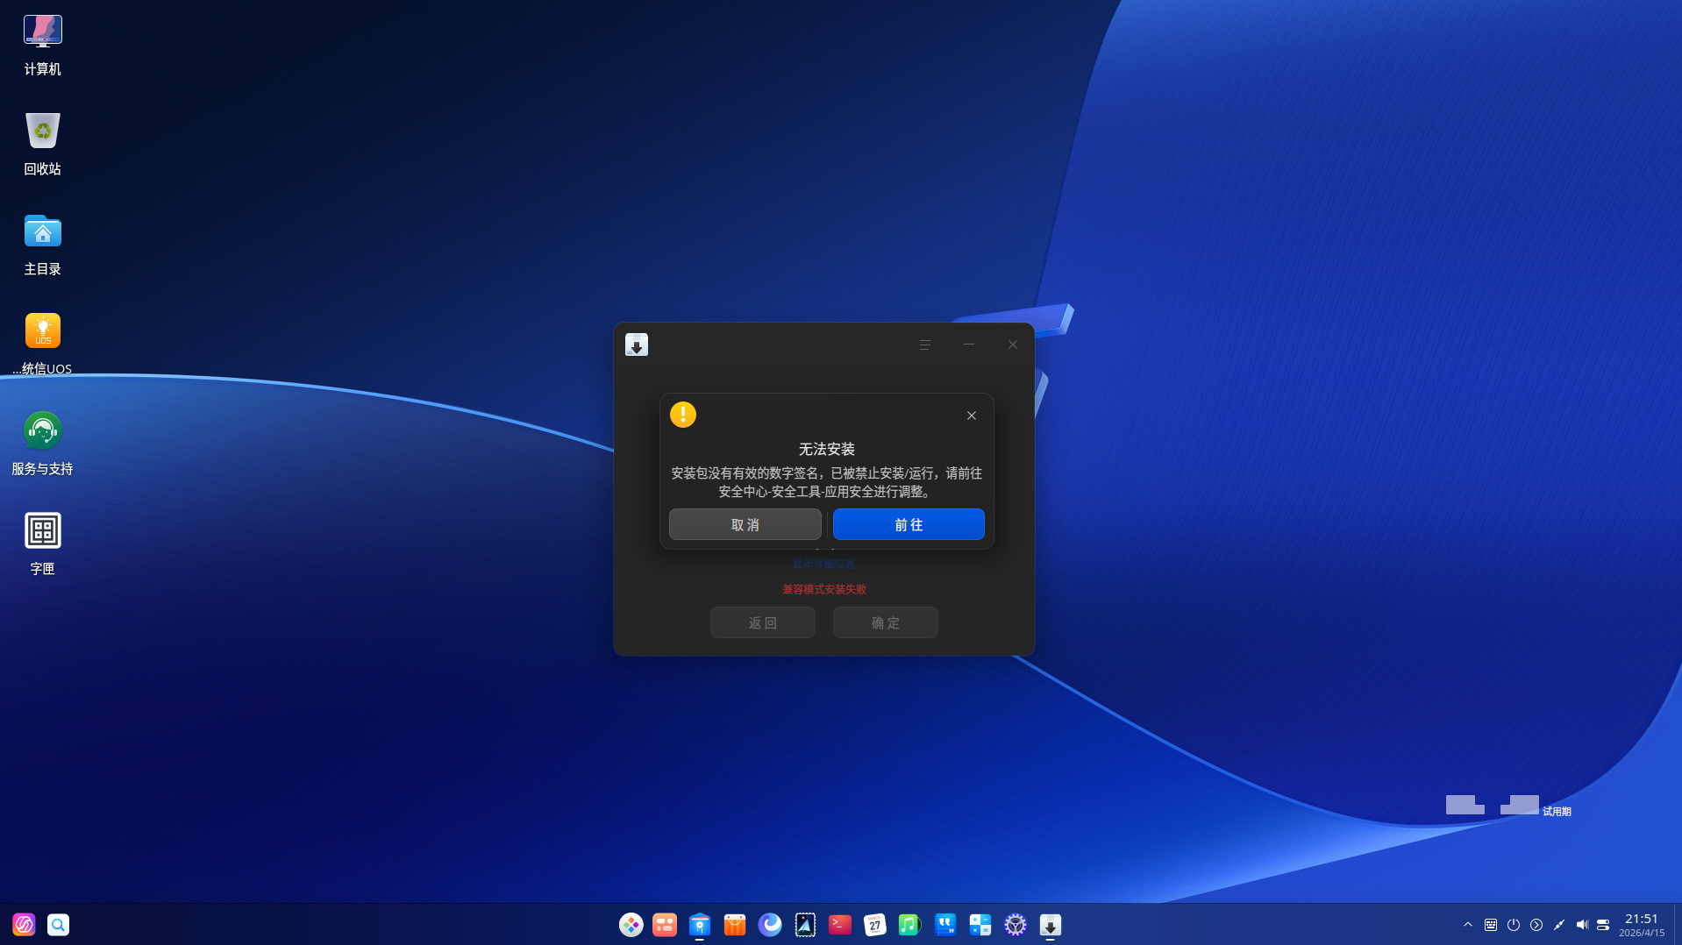Open 服务与支持 desktop icon
This screenshot has width=1682, height=945.
[x=43, y=444]
